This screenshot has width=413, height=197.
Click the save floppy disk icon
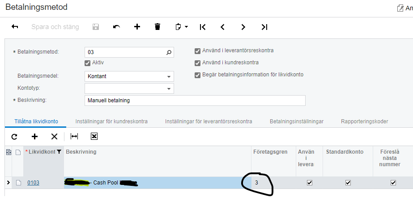coord(96,26)
